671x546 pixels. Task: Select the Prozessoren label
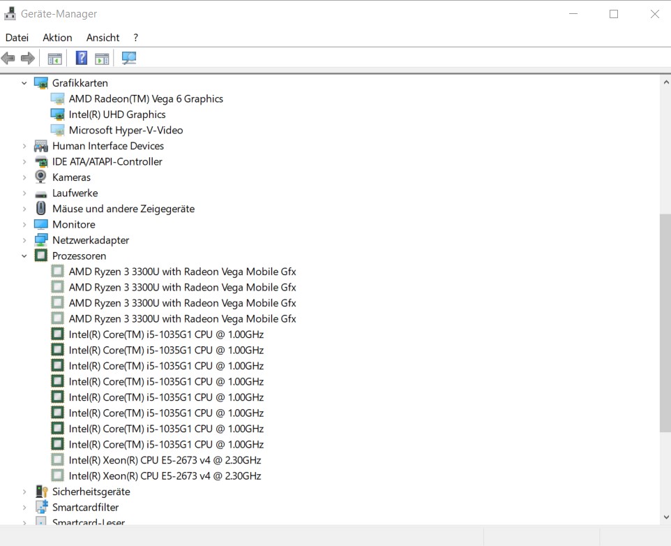coord(80,256)
